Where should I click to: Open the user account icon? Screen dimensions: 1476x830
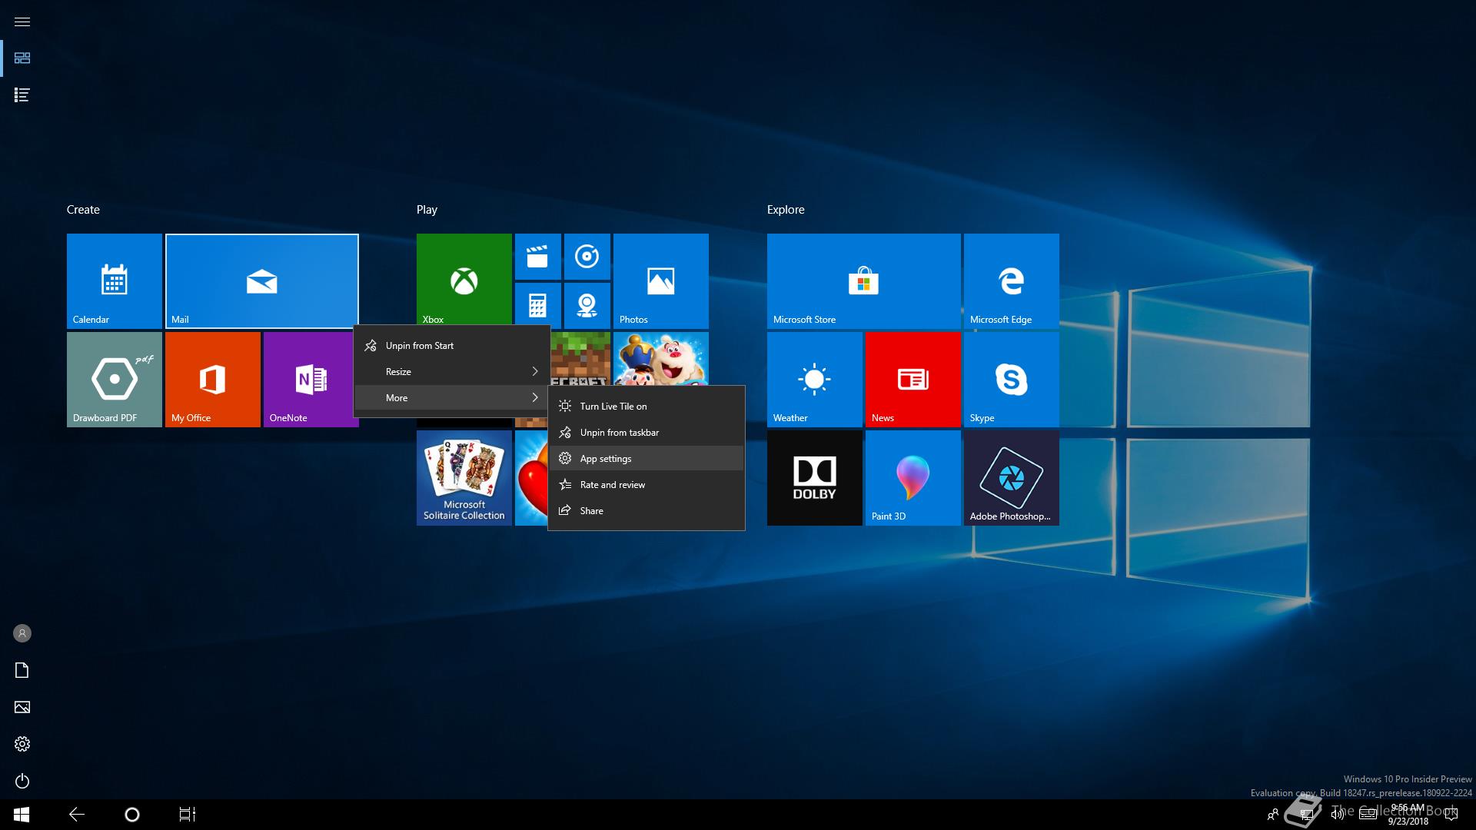tap(22, 633)
